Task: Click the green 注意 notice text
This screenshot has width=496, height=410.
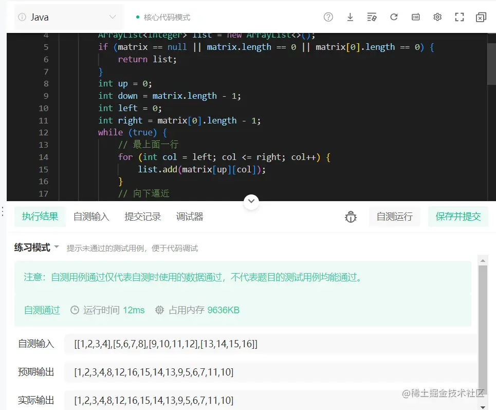Action: 193,277
